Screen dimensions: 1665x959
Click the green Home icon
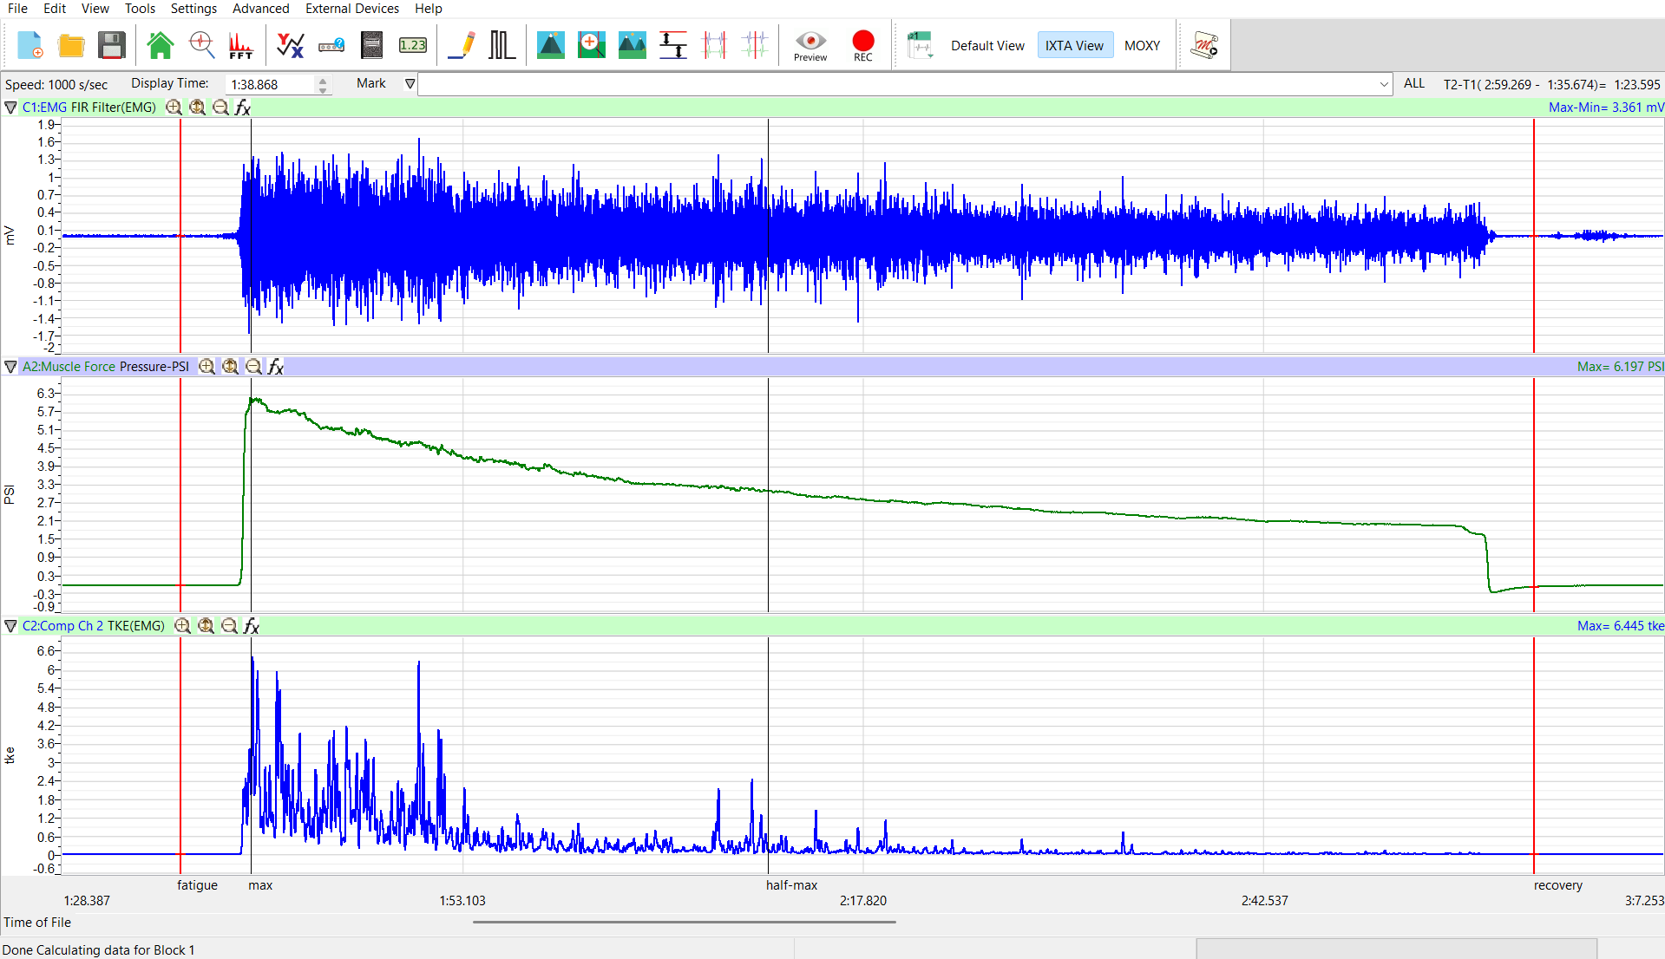(160, 45)
